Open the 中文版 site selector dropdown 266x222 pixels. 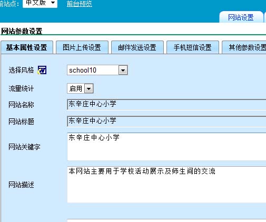click(40, 3)
